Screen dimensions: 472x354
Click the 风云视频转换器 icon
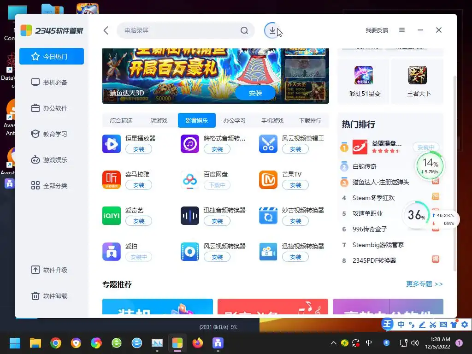pos(189,252)
